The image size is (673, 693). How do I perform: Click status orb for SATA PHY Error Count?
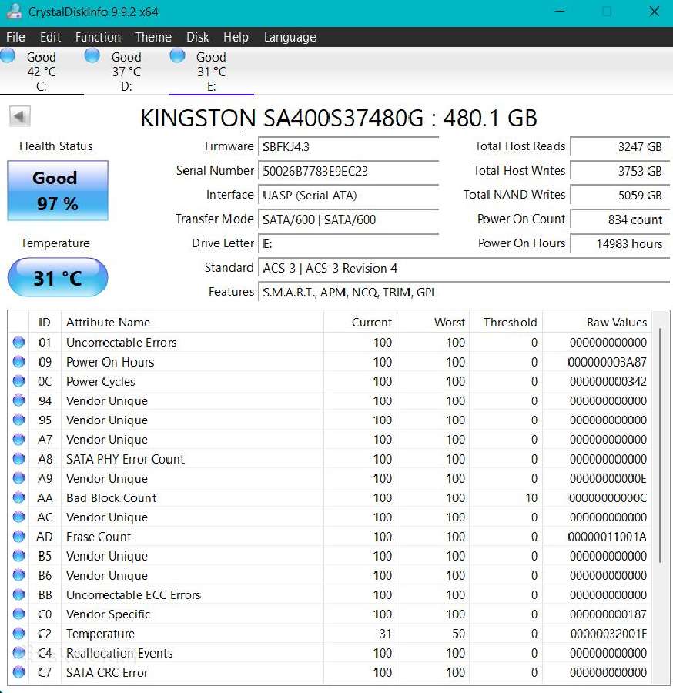[x=19, y=459]
